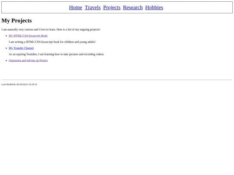Click the 'aspiring Youtuber' description text

(56, 54)
